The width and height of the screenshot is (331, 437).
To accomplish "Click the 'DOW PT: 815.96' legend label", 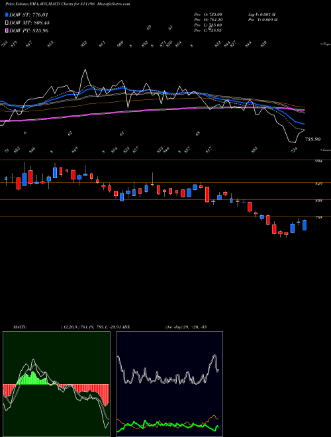I will [28, 30].
